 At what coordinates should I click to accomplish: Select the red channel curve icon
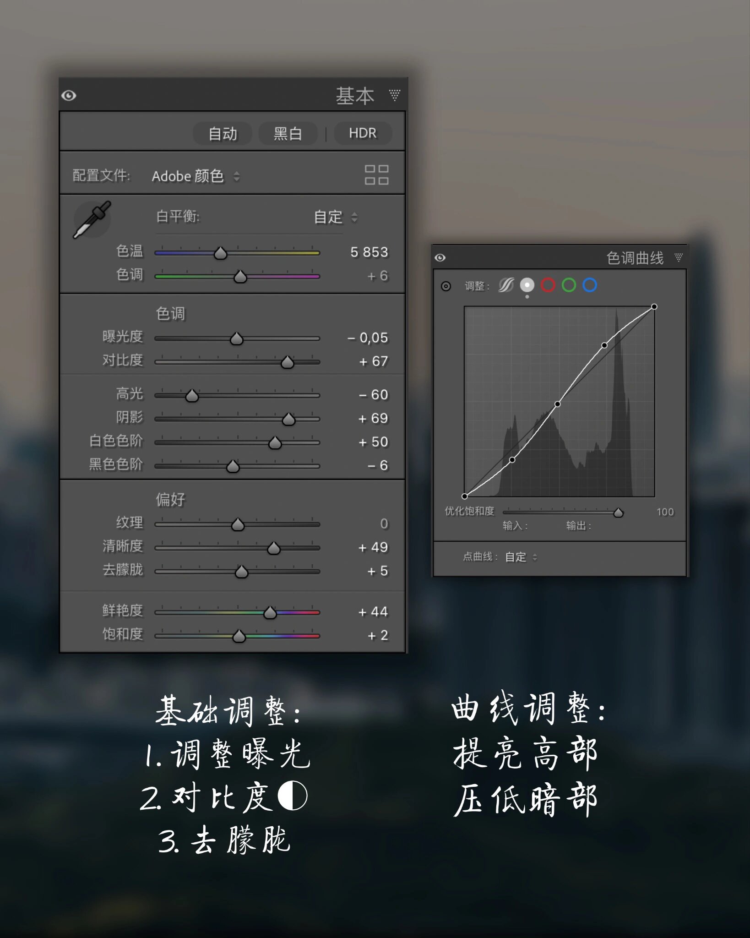[x=549, y=285]
